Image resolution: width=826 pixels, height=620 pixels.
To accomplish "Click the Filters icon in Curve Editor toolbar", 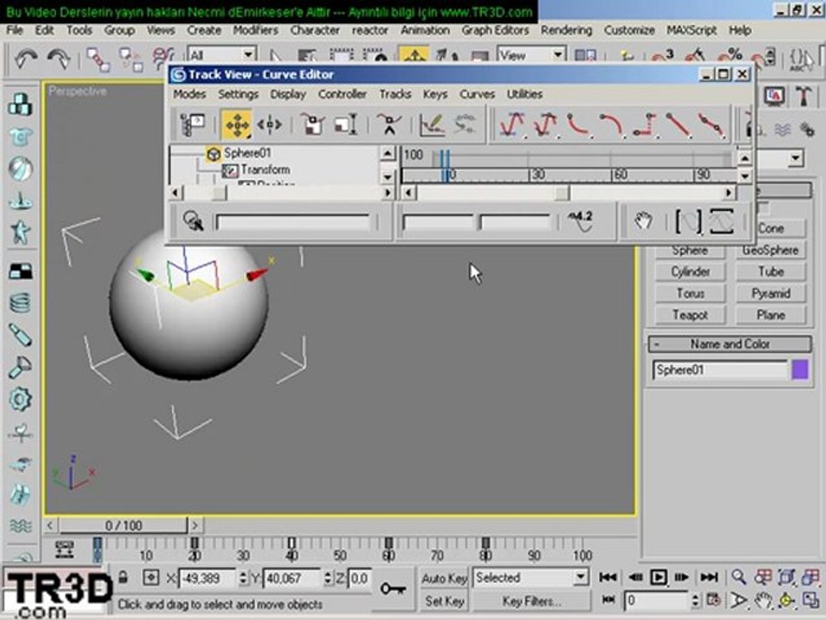I will pos(193,125).
